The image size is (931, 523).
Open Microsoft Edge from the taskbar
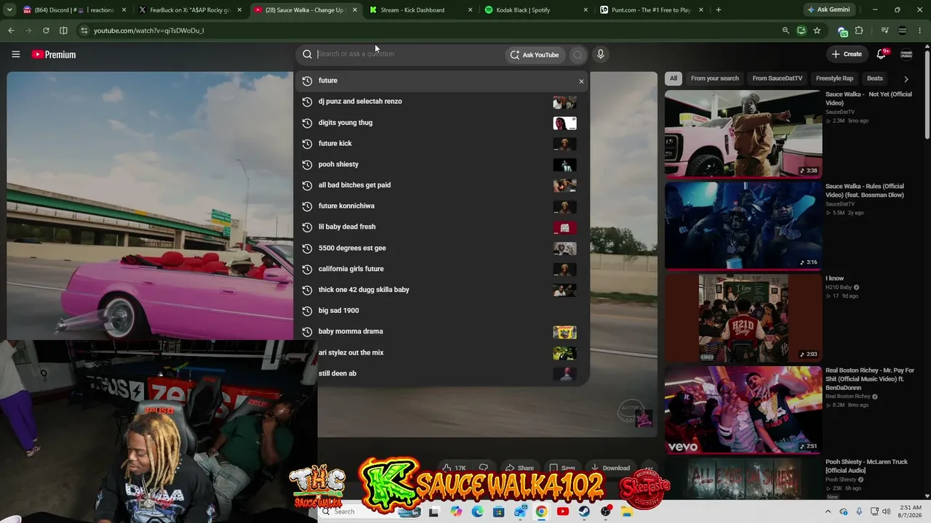click(477, 511)
